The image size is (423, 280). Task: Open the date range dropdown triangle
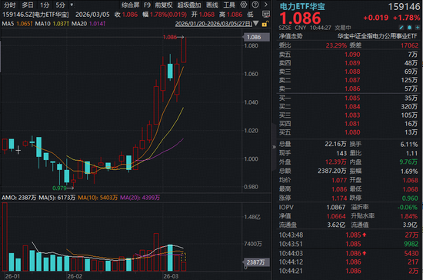pyautogui.click(x=256, y=24)
